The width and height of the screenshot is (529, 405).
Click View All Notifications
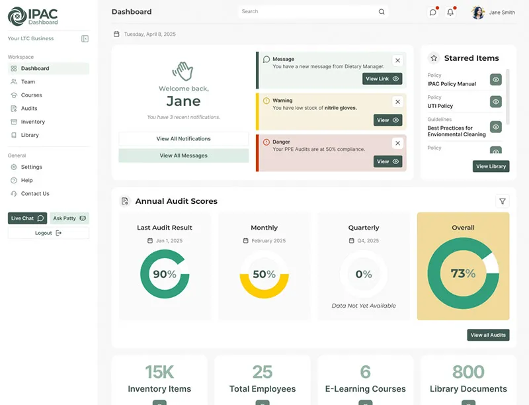(x=184, y=139)
